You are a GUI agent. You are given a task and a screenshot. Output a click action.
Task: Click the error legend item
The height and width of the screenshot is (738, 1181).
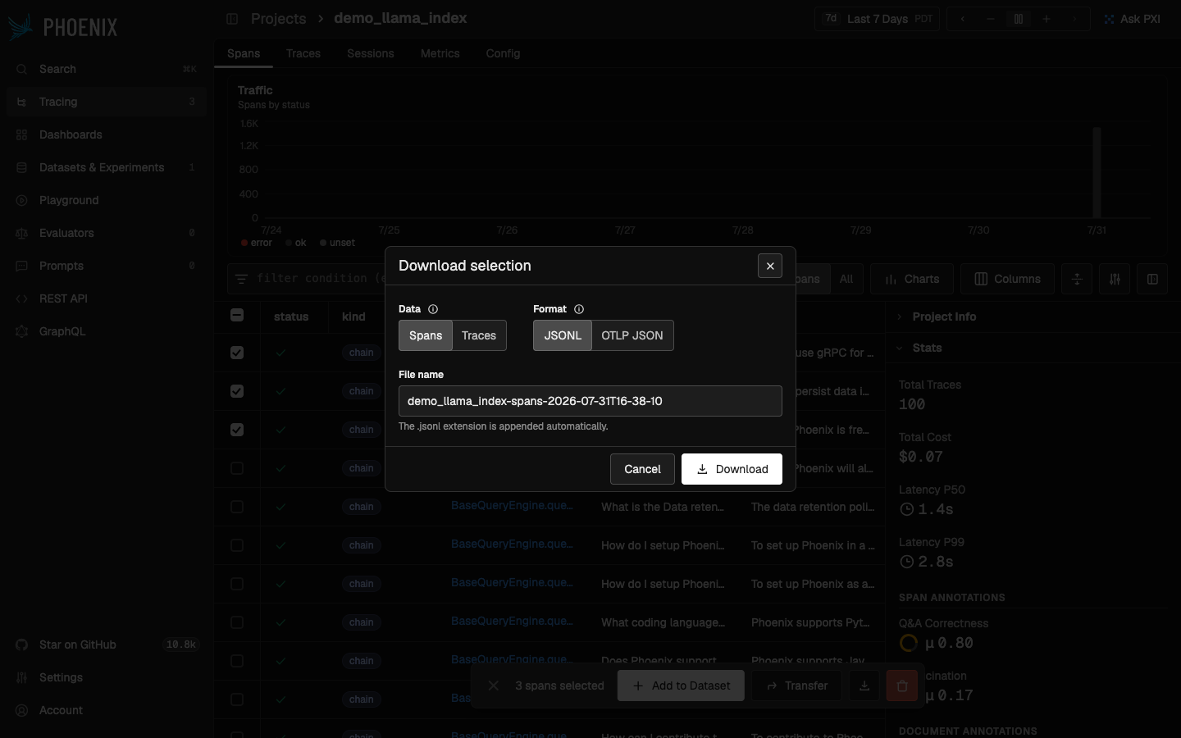tap(257, 243)
